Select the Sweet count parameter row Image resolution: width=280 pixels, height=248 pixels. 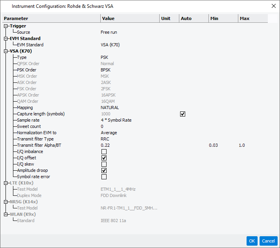point(29,126)
